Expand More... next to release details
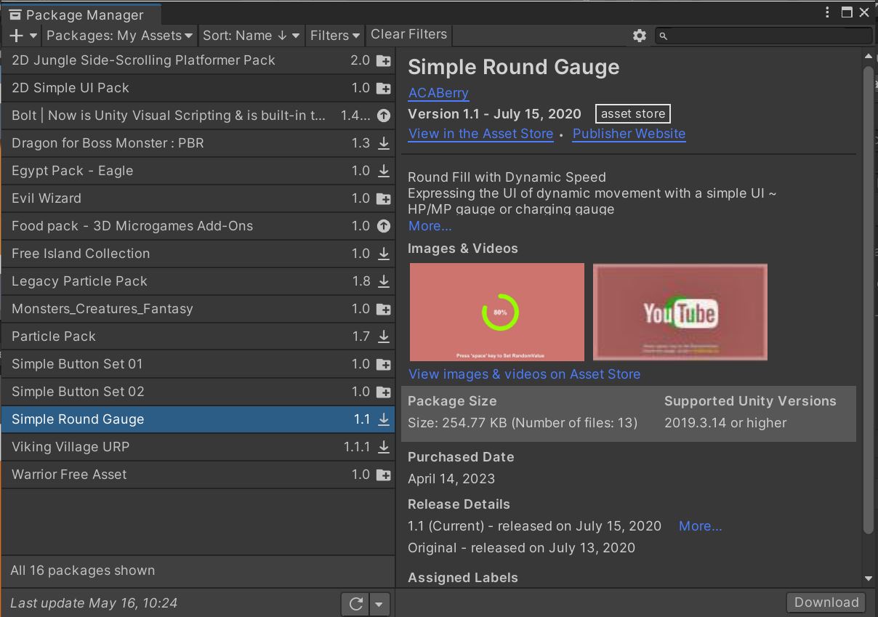The width and height of the screenshot is (878, 617). click(700, 526)
